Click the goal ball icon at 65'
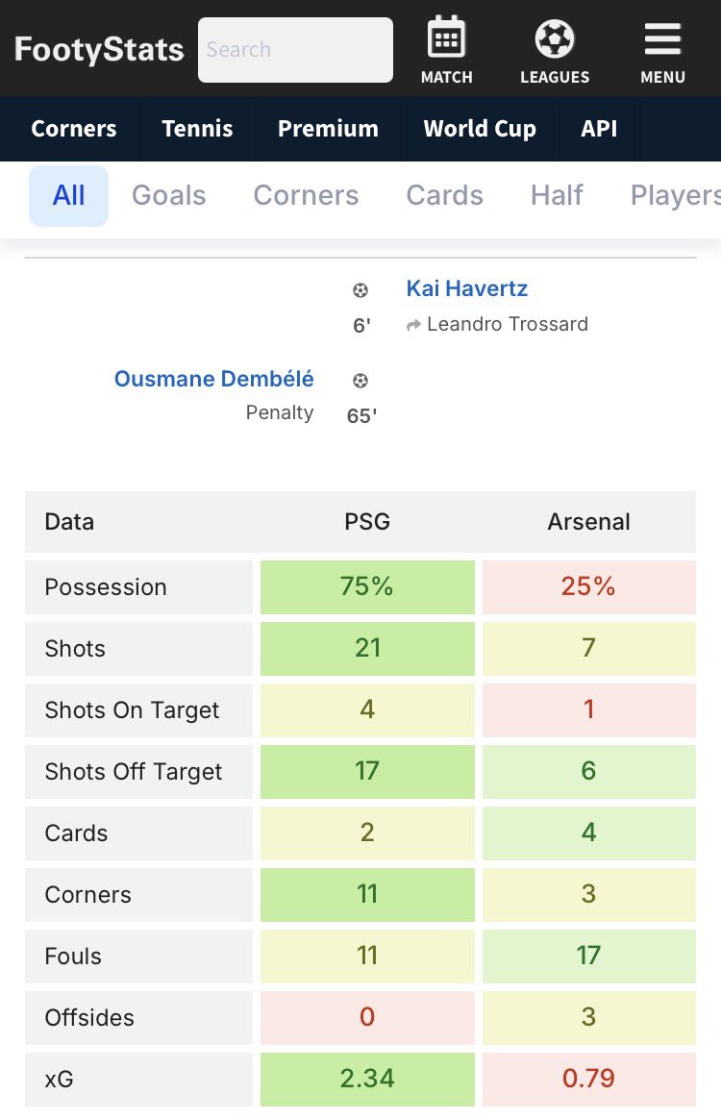The height and width of the screenshot is (1119, 721). [x=360, y=381]
